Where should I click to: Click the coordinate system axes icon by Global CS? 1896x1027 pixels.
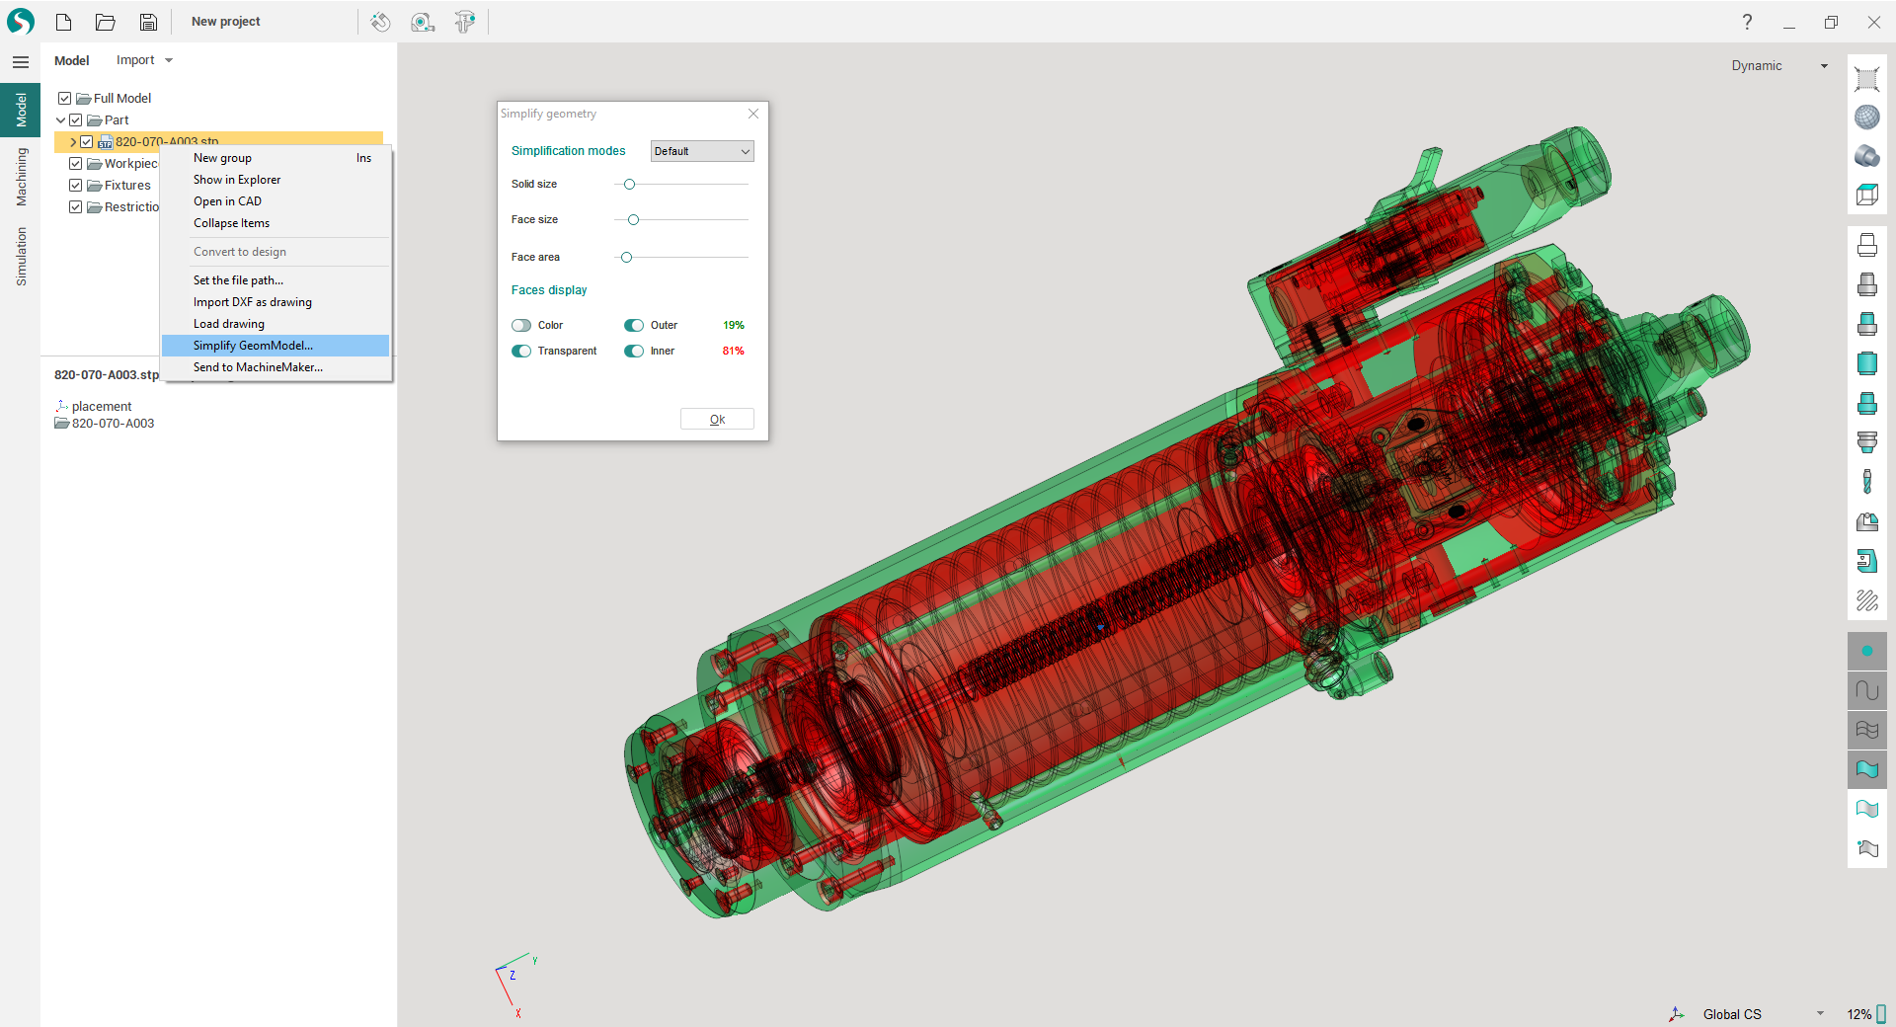tap(1677, 1014)
